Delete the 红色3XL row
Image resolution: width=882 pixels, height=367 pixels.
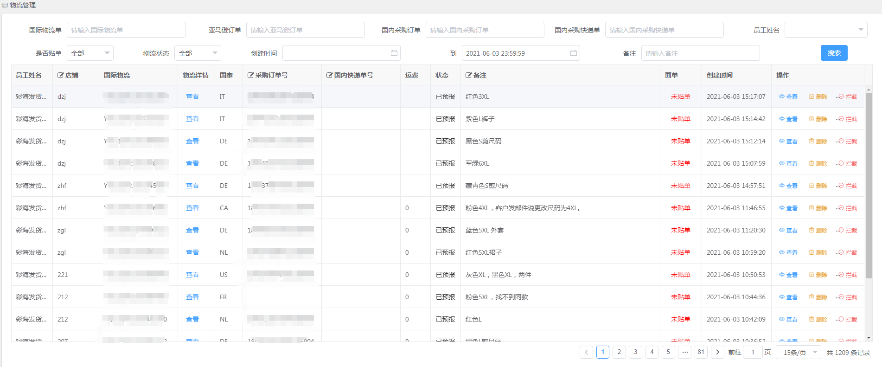coord(818,97)
